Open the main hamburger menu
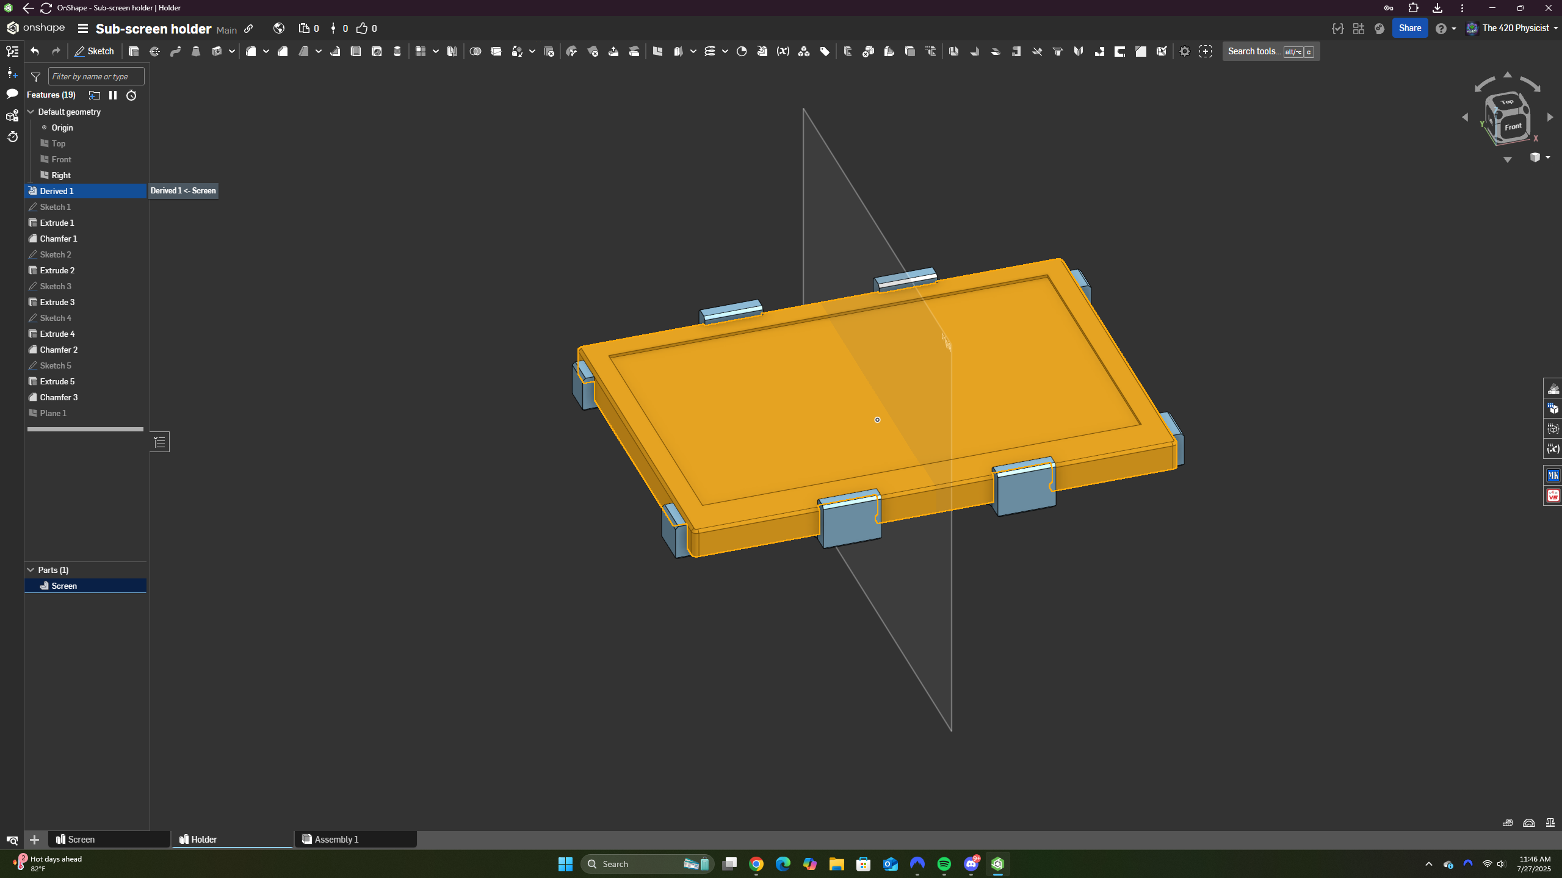Screen dimensions: 1562x878 (83, 29)
